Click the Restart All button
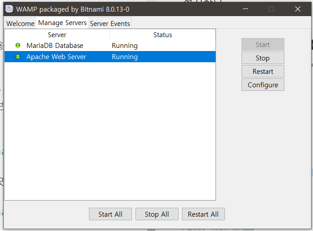This screenshot has width=313, height=231. pos(203,214)
